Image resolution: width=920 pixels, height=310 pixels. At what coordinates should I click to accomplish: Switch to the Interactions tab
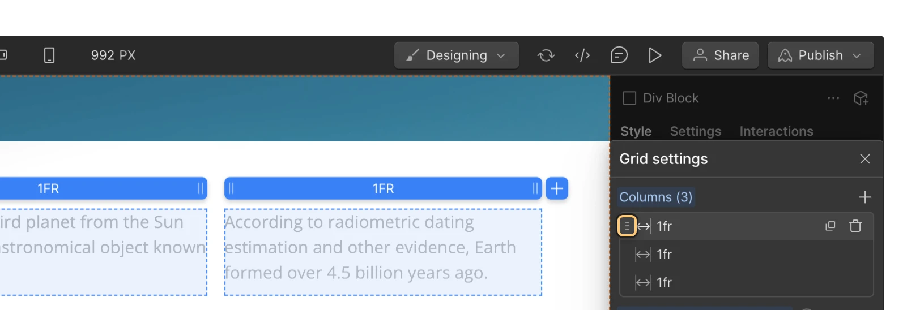coord(776,131)
